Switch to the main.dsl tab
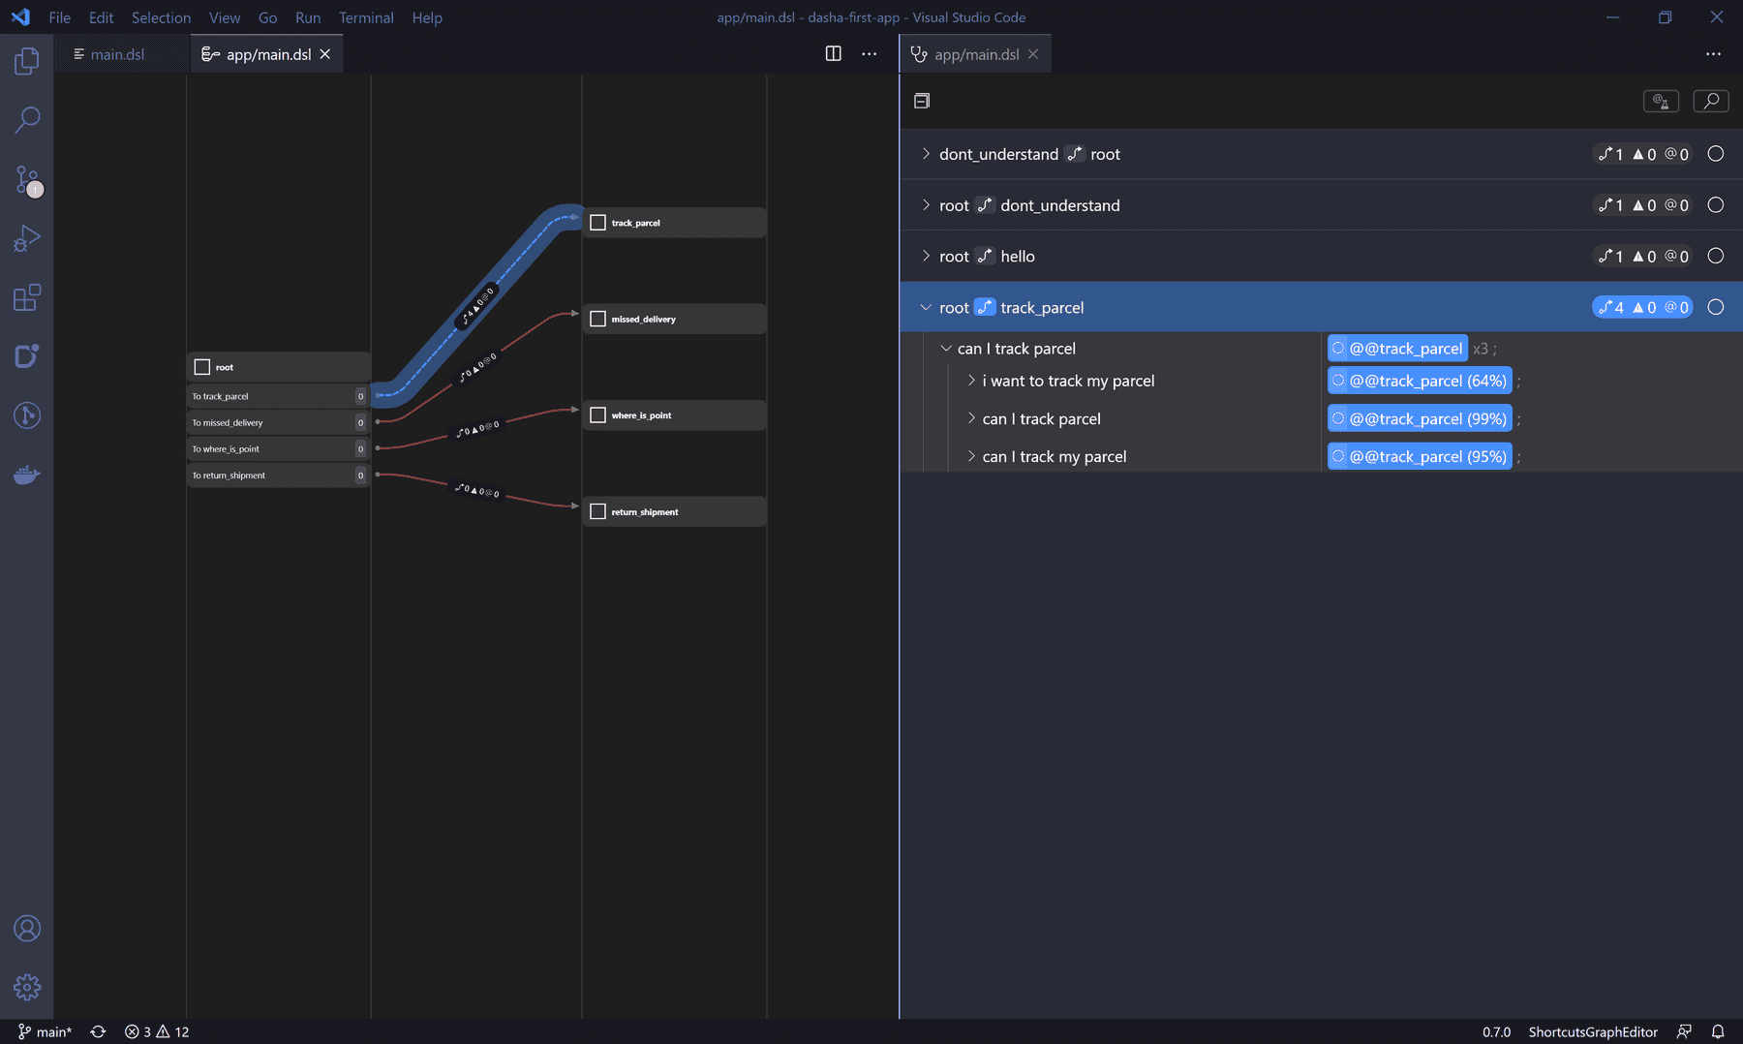Screen dimensions: 1743x1044 point(116,54)
